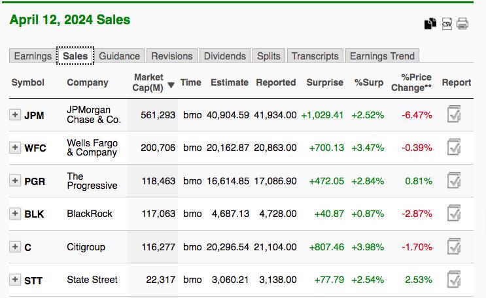This screenshot has width=486, height=298.
Task: Expand the STT row details
Action: coord(15,280)
